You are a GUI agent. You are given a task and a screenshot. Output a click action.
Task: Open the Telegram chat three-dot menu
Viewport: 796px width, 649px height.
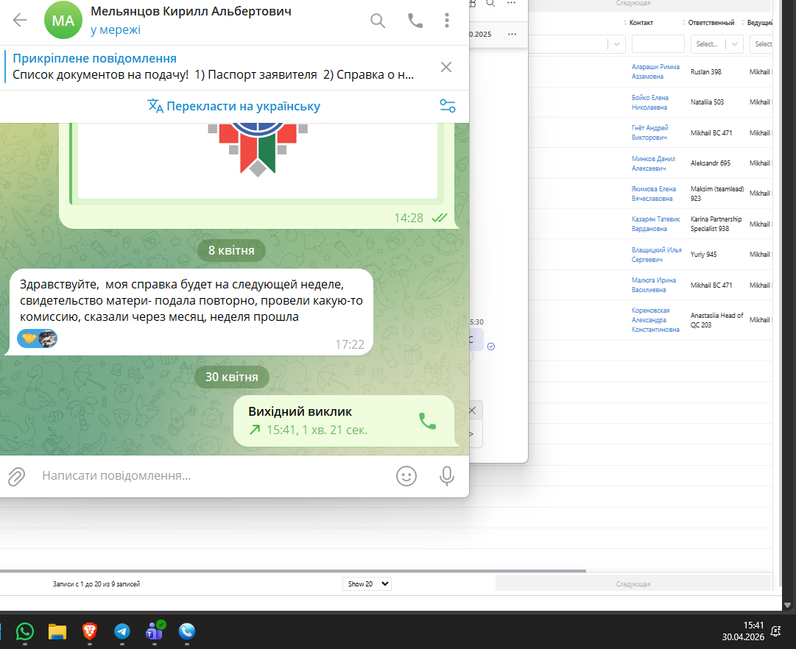tap(447, 21)
